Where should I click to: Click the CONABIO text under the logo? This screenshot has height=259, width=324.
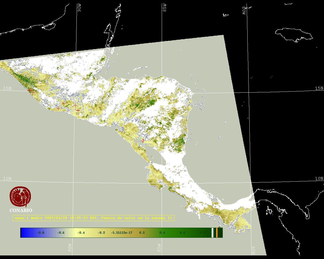coord(21,210)
